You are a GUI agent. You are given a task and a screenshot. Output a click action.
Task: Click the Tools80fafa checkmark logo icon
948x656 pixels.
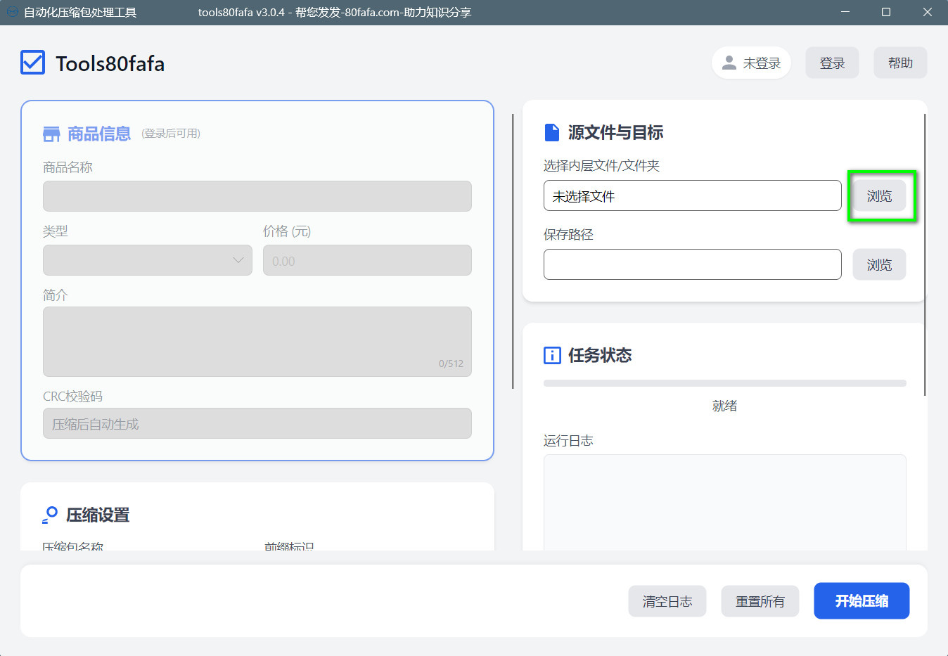33,63
